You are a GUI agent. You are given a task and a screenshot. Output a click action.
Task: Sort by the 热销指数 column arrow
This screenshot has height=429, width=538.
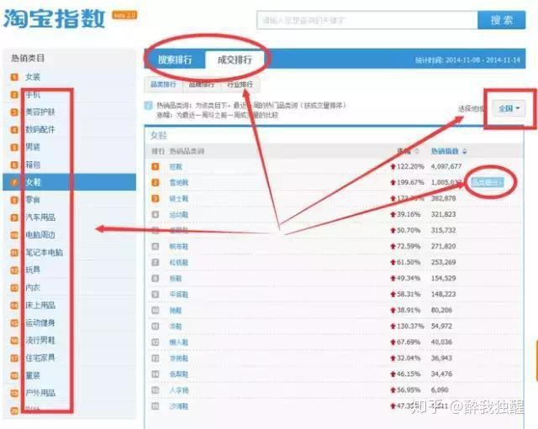pyautogui.click(x=465, y=151)
